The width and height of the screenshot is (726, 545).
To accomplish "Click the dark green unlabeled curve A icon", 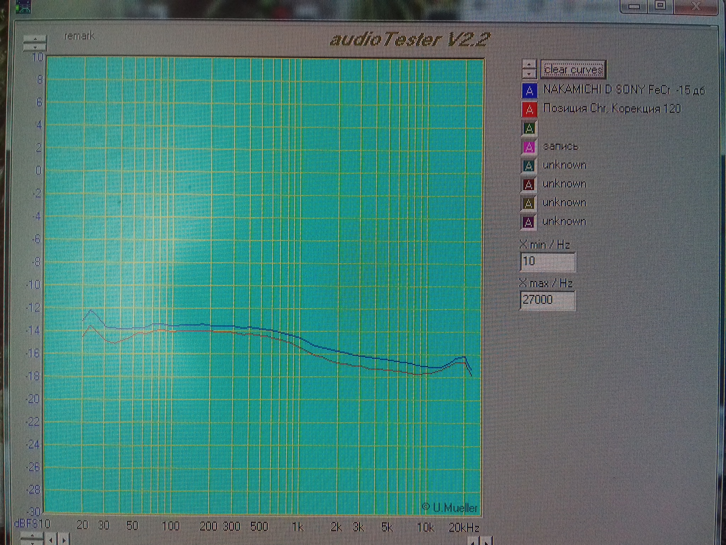I will point(529,128).
